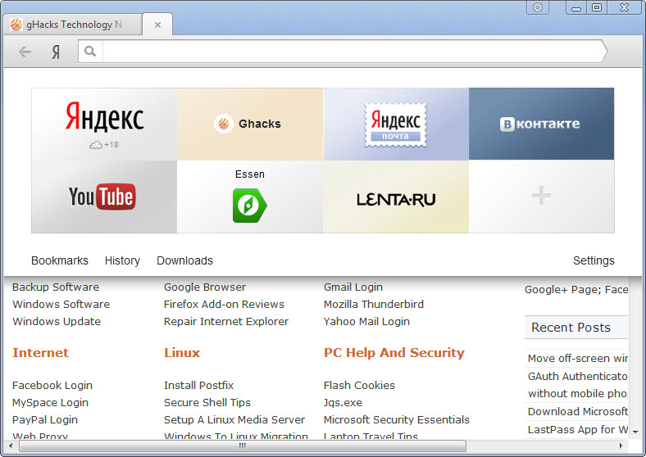Open the gear settings icon in title bar
The width and height of the screenshot is (646, 457).
click(538, 7)
